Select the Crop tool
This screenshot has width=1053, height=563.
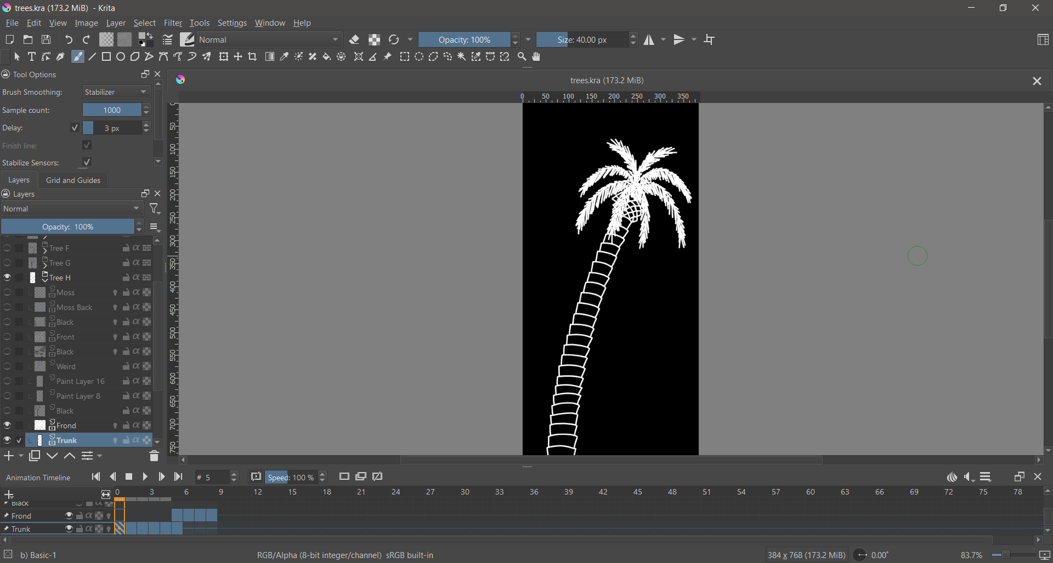tap(253, 57)
